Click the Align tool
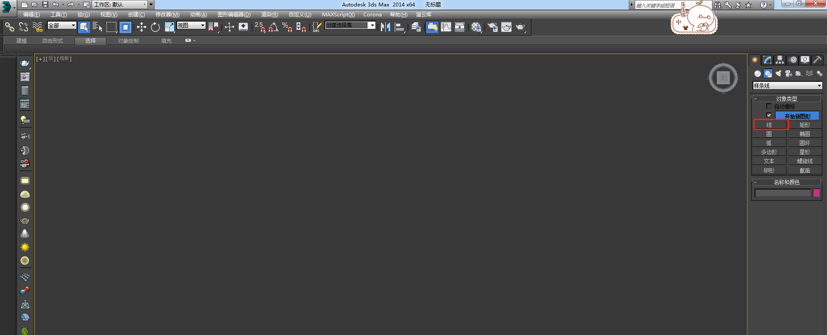The height and width of the screenshot is (335, 827). (x=399, y=27)
